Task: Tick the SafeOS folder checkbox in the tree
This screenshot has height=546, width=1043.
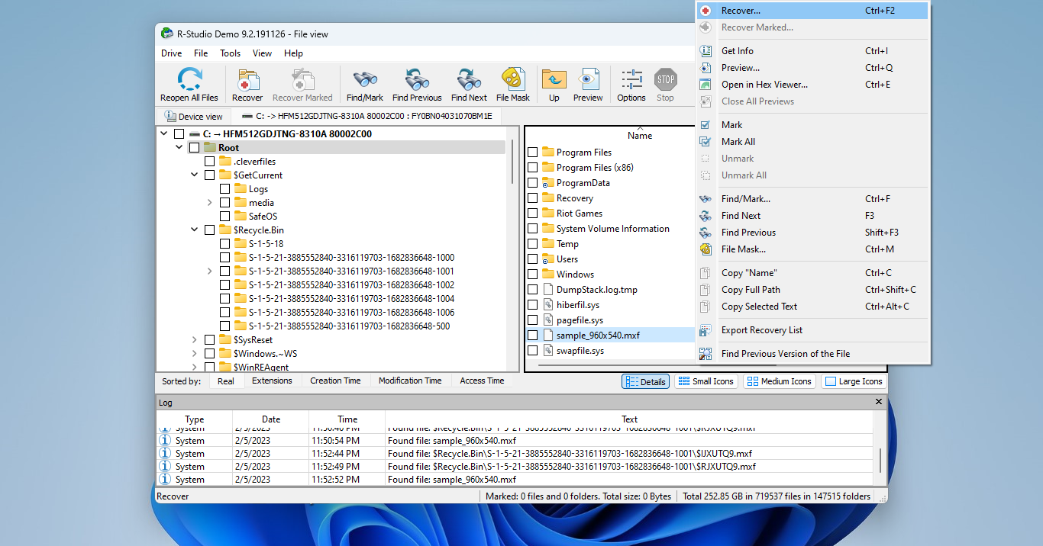Action: [224, 217]
